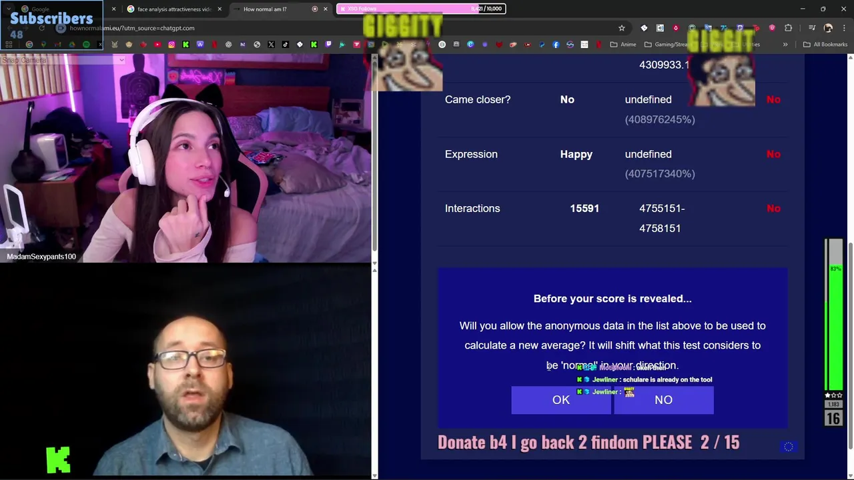Image resolution: width=854 pixels, height=480 pixels.
Task: Click the 'Expression' row label
Action: pos(471,154)
